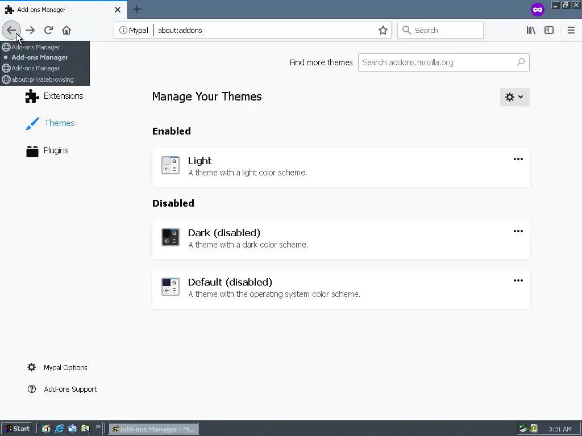Click magnifier in addons search box

click(521, 62)
